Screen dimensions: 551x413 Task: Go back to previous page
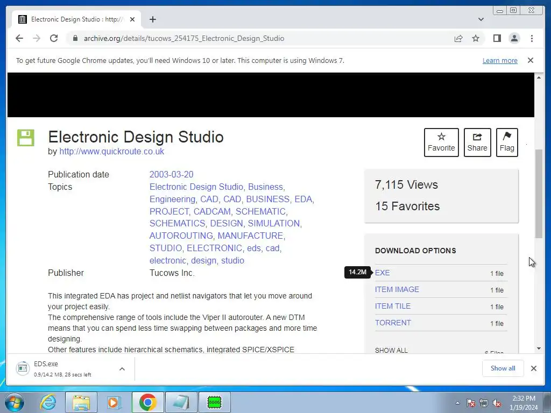19,38
